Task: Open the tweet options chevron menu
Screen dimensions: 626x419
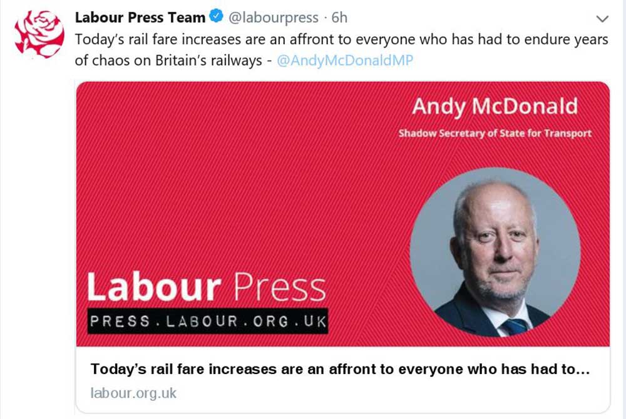Action: (x=602, y=19)
